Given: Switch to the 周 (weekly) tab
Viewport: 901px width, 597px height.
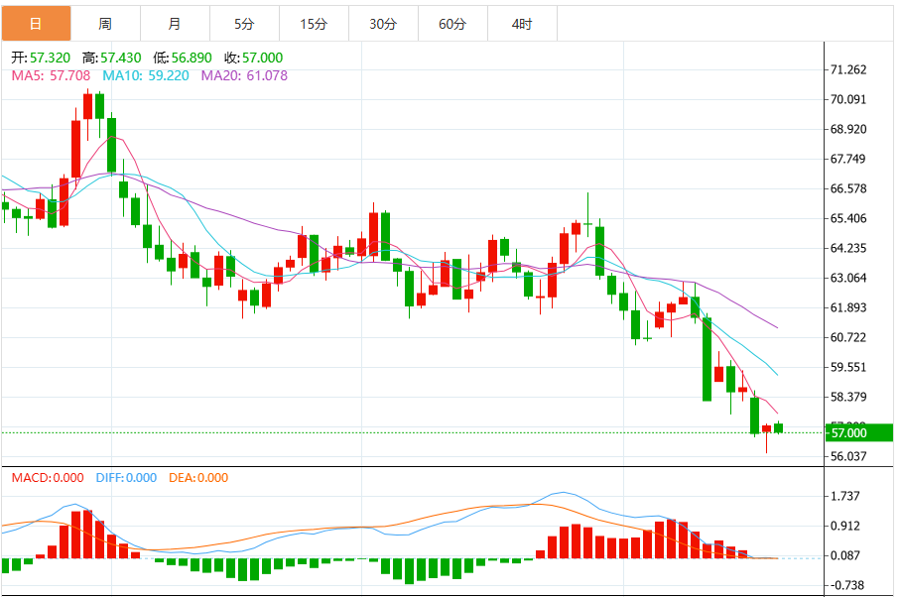Looking at the screenshot, I should pyautogui.click(x=105, y=24).
